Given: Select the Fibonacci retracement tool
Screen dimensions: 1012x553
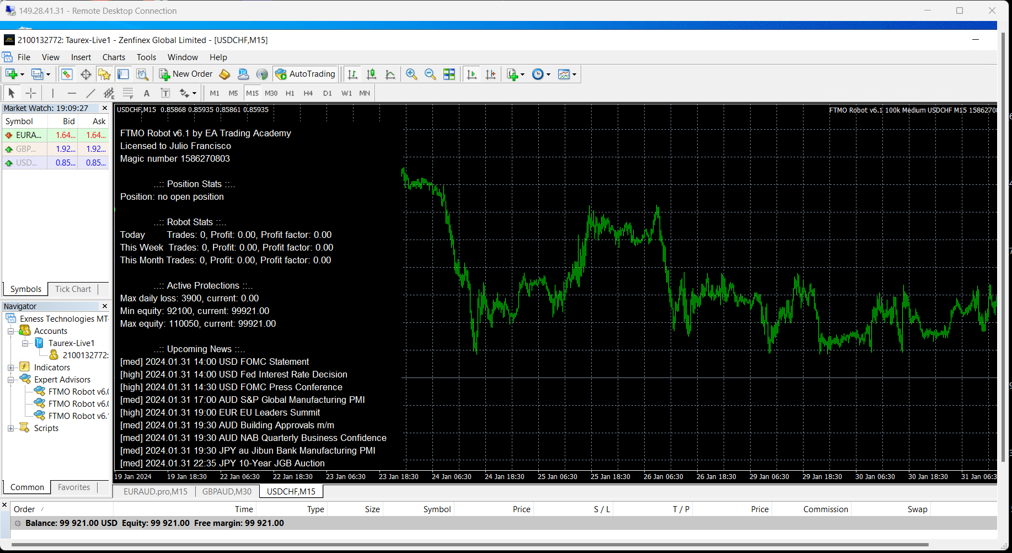Looking at the screenshot, I should tap(128, 93).
